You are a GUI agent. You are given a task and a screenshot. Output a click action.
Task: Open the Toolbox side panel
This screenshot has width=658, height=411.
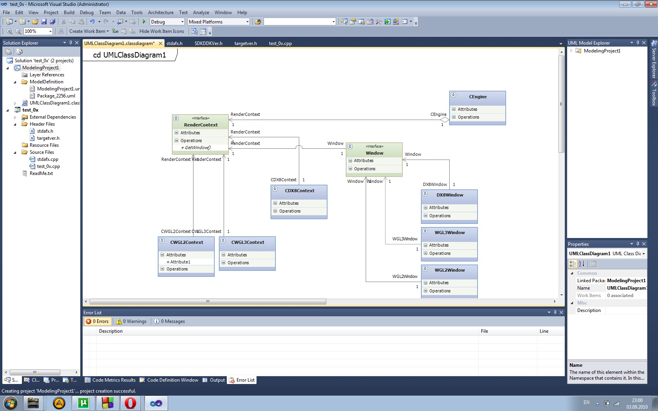coord(654,94)
